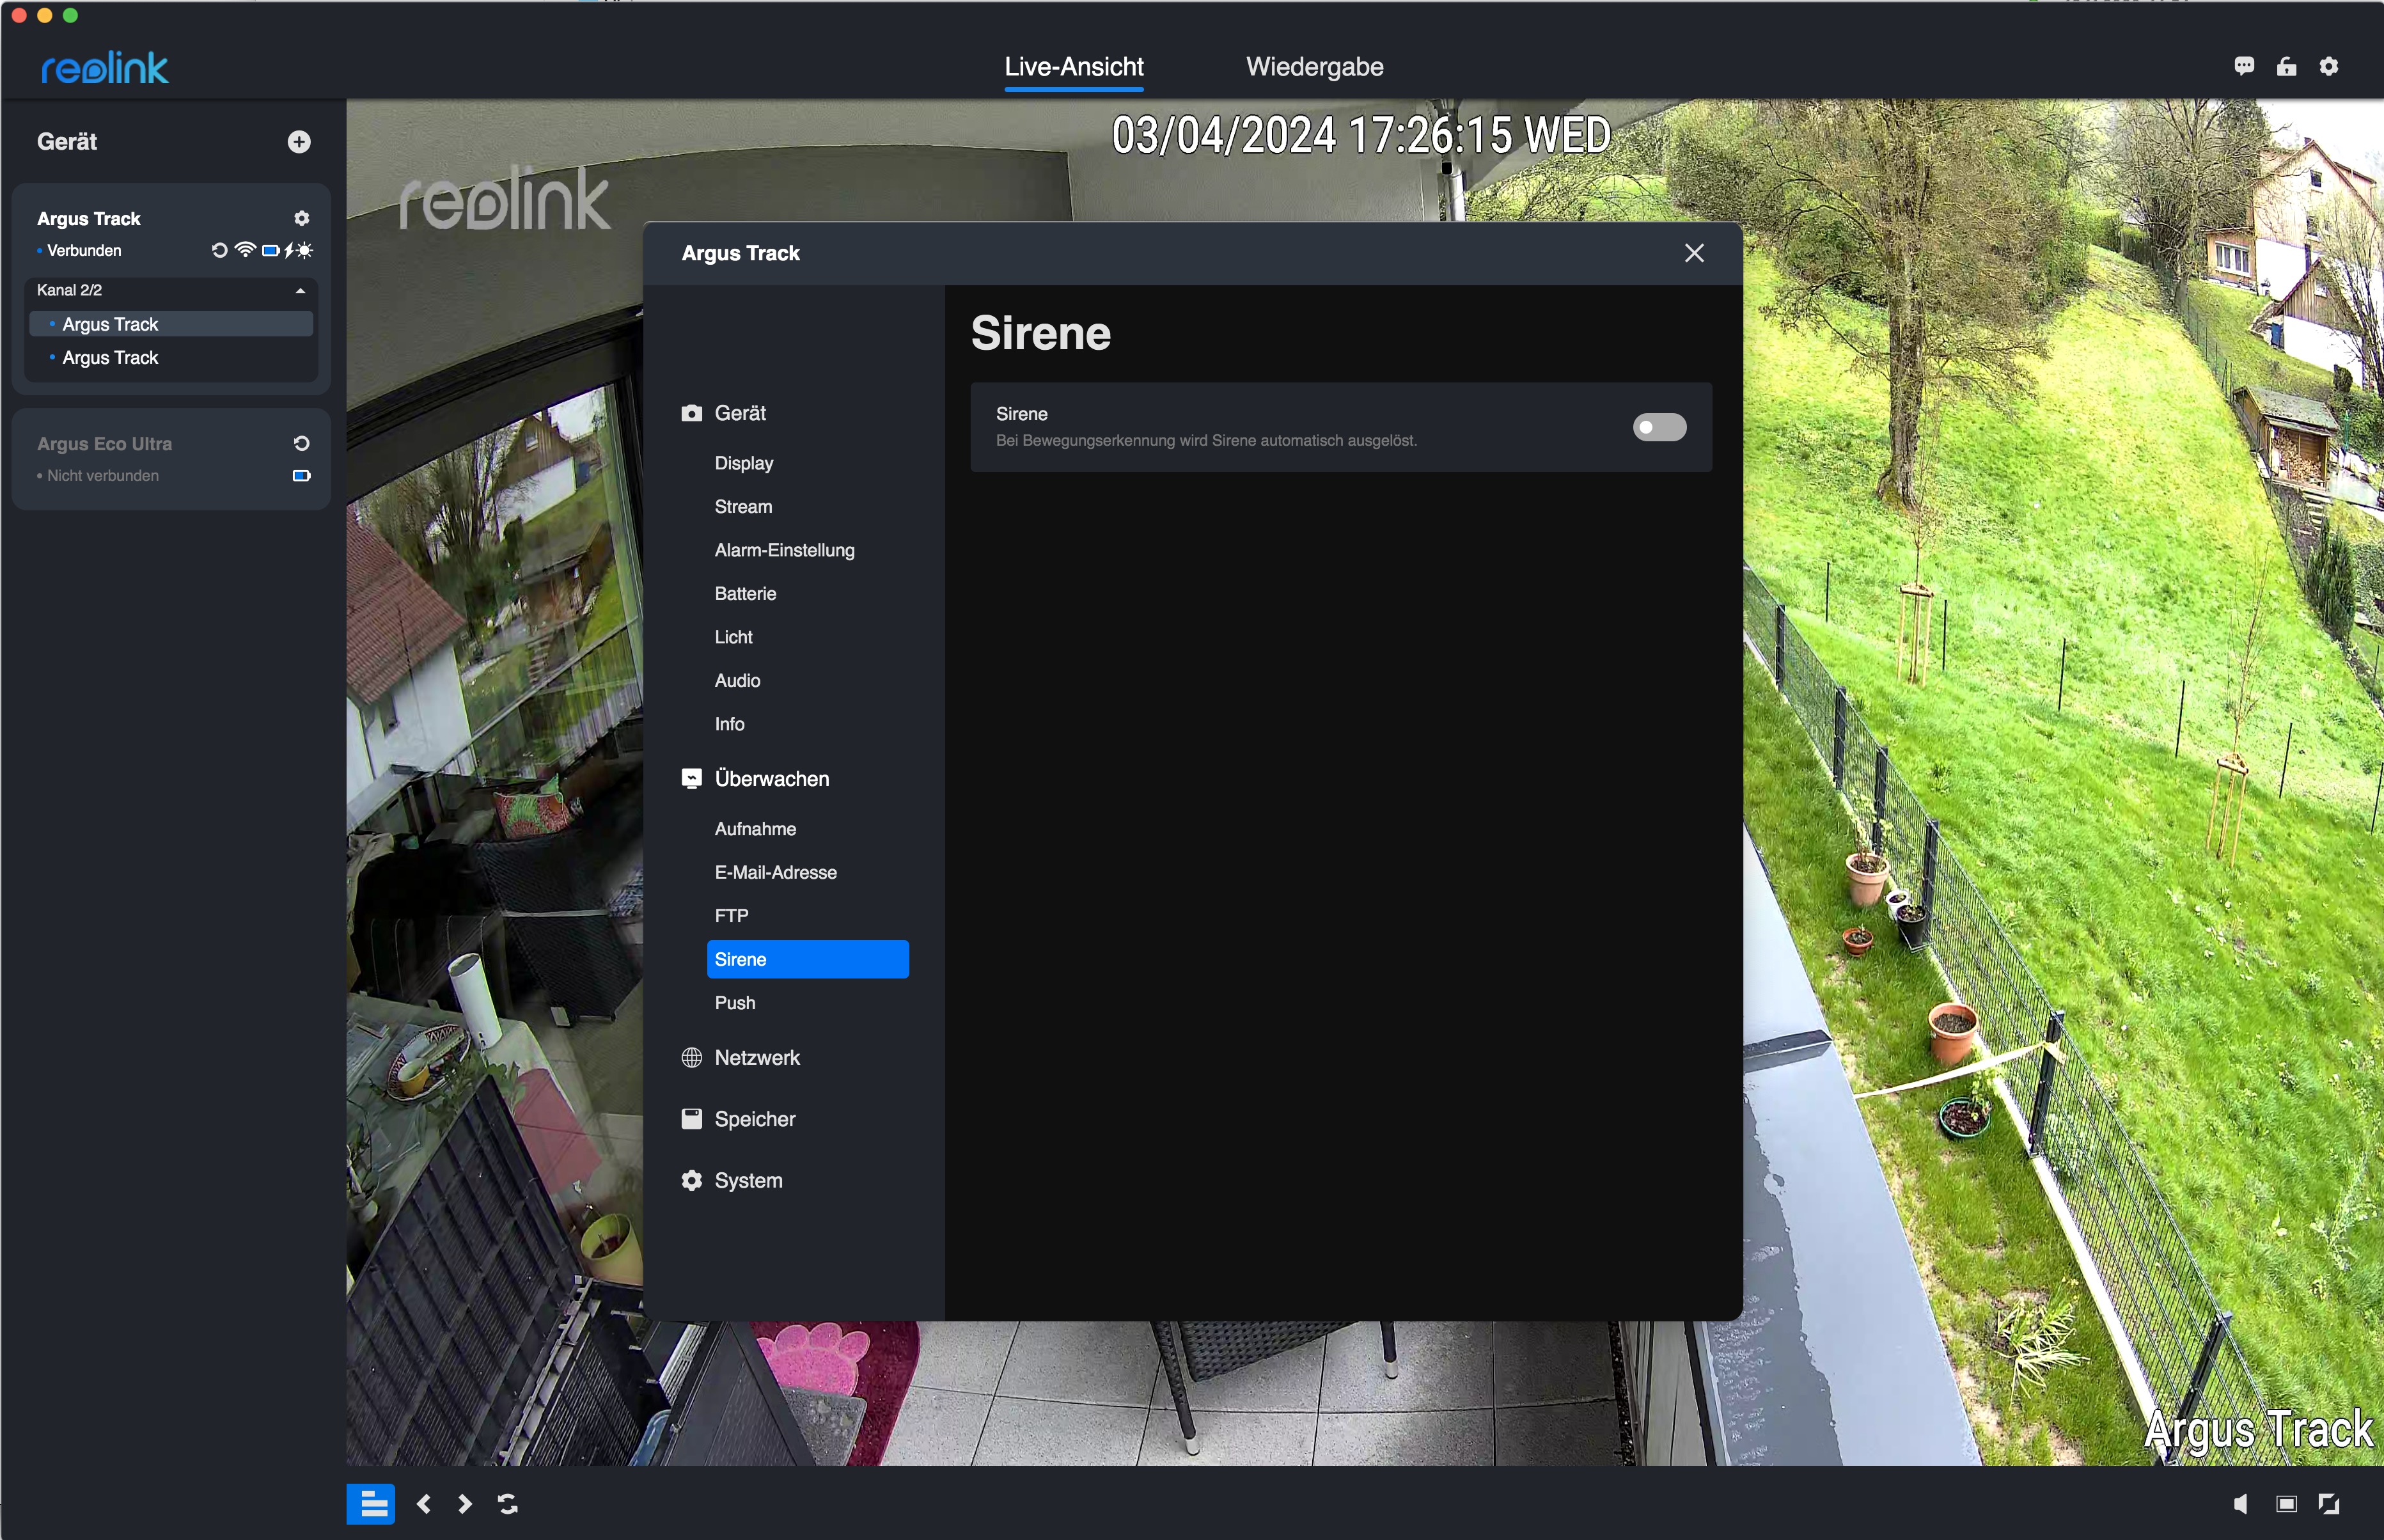
Task: Open Alarm-Einstellung in sidebar
Action: (784, 550)
